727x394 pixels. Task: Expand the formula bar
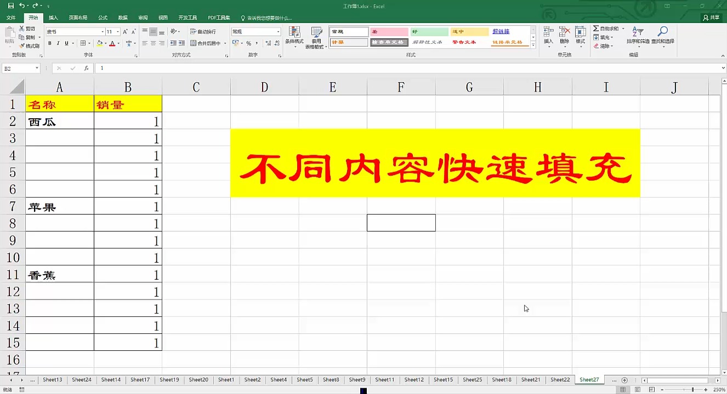pos(723,68)
